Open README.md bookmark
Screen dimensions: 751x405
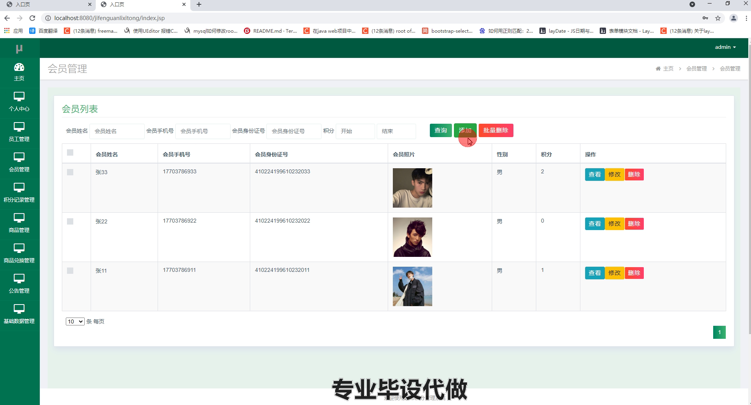click(270, 31)
